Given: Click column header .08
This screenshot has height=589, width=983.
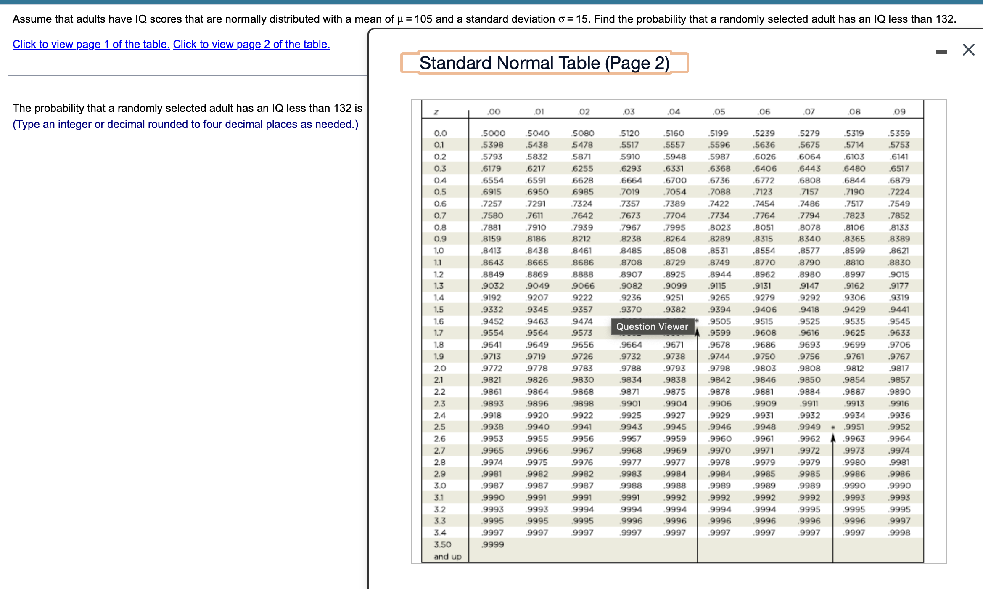Looking at the screenshot, I should [854, 111].
